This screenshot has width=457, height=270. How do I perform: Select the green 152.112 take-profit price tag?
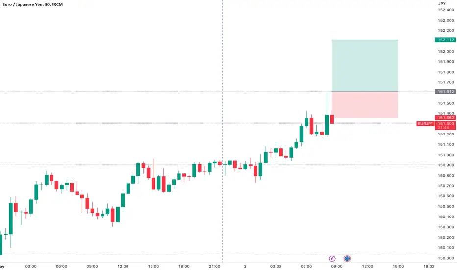pyautogui.click(x=445, y=40)
